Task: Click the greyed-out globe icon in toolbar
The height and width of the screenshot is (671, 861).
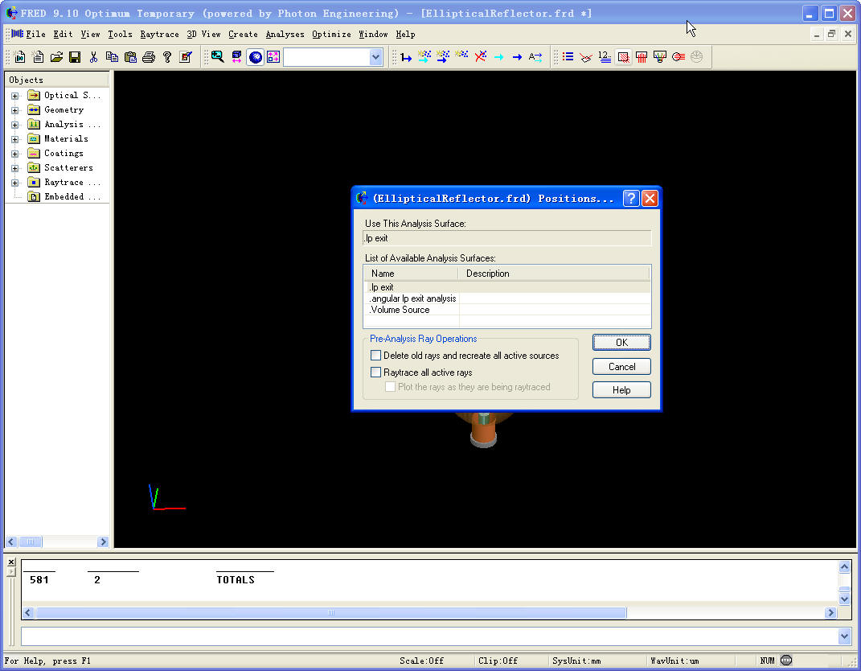Action: coord(696,56)
